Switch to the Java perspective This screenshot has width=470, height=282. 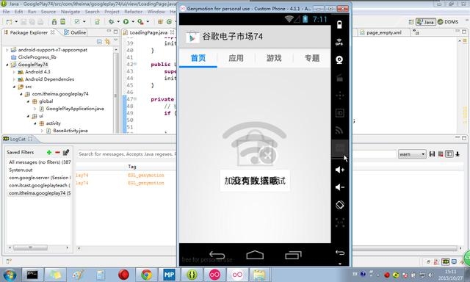coord(426,22)
